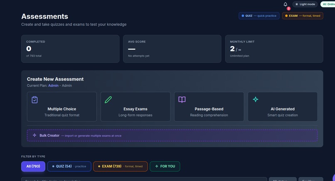Filter by EXAM (739) formal, timed
Viewport: 335px width, 181px height.
click(x=120, y=166)
